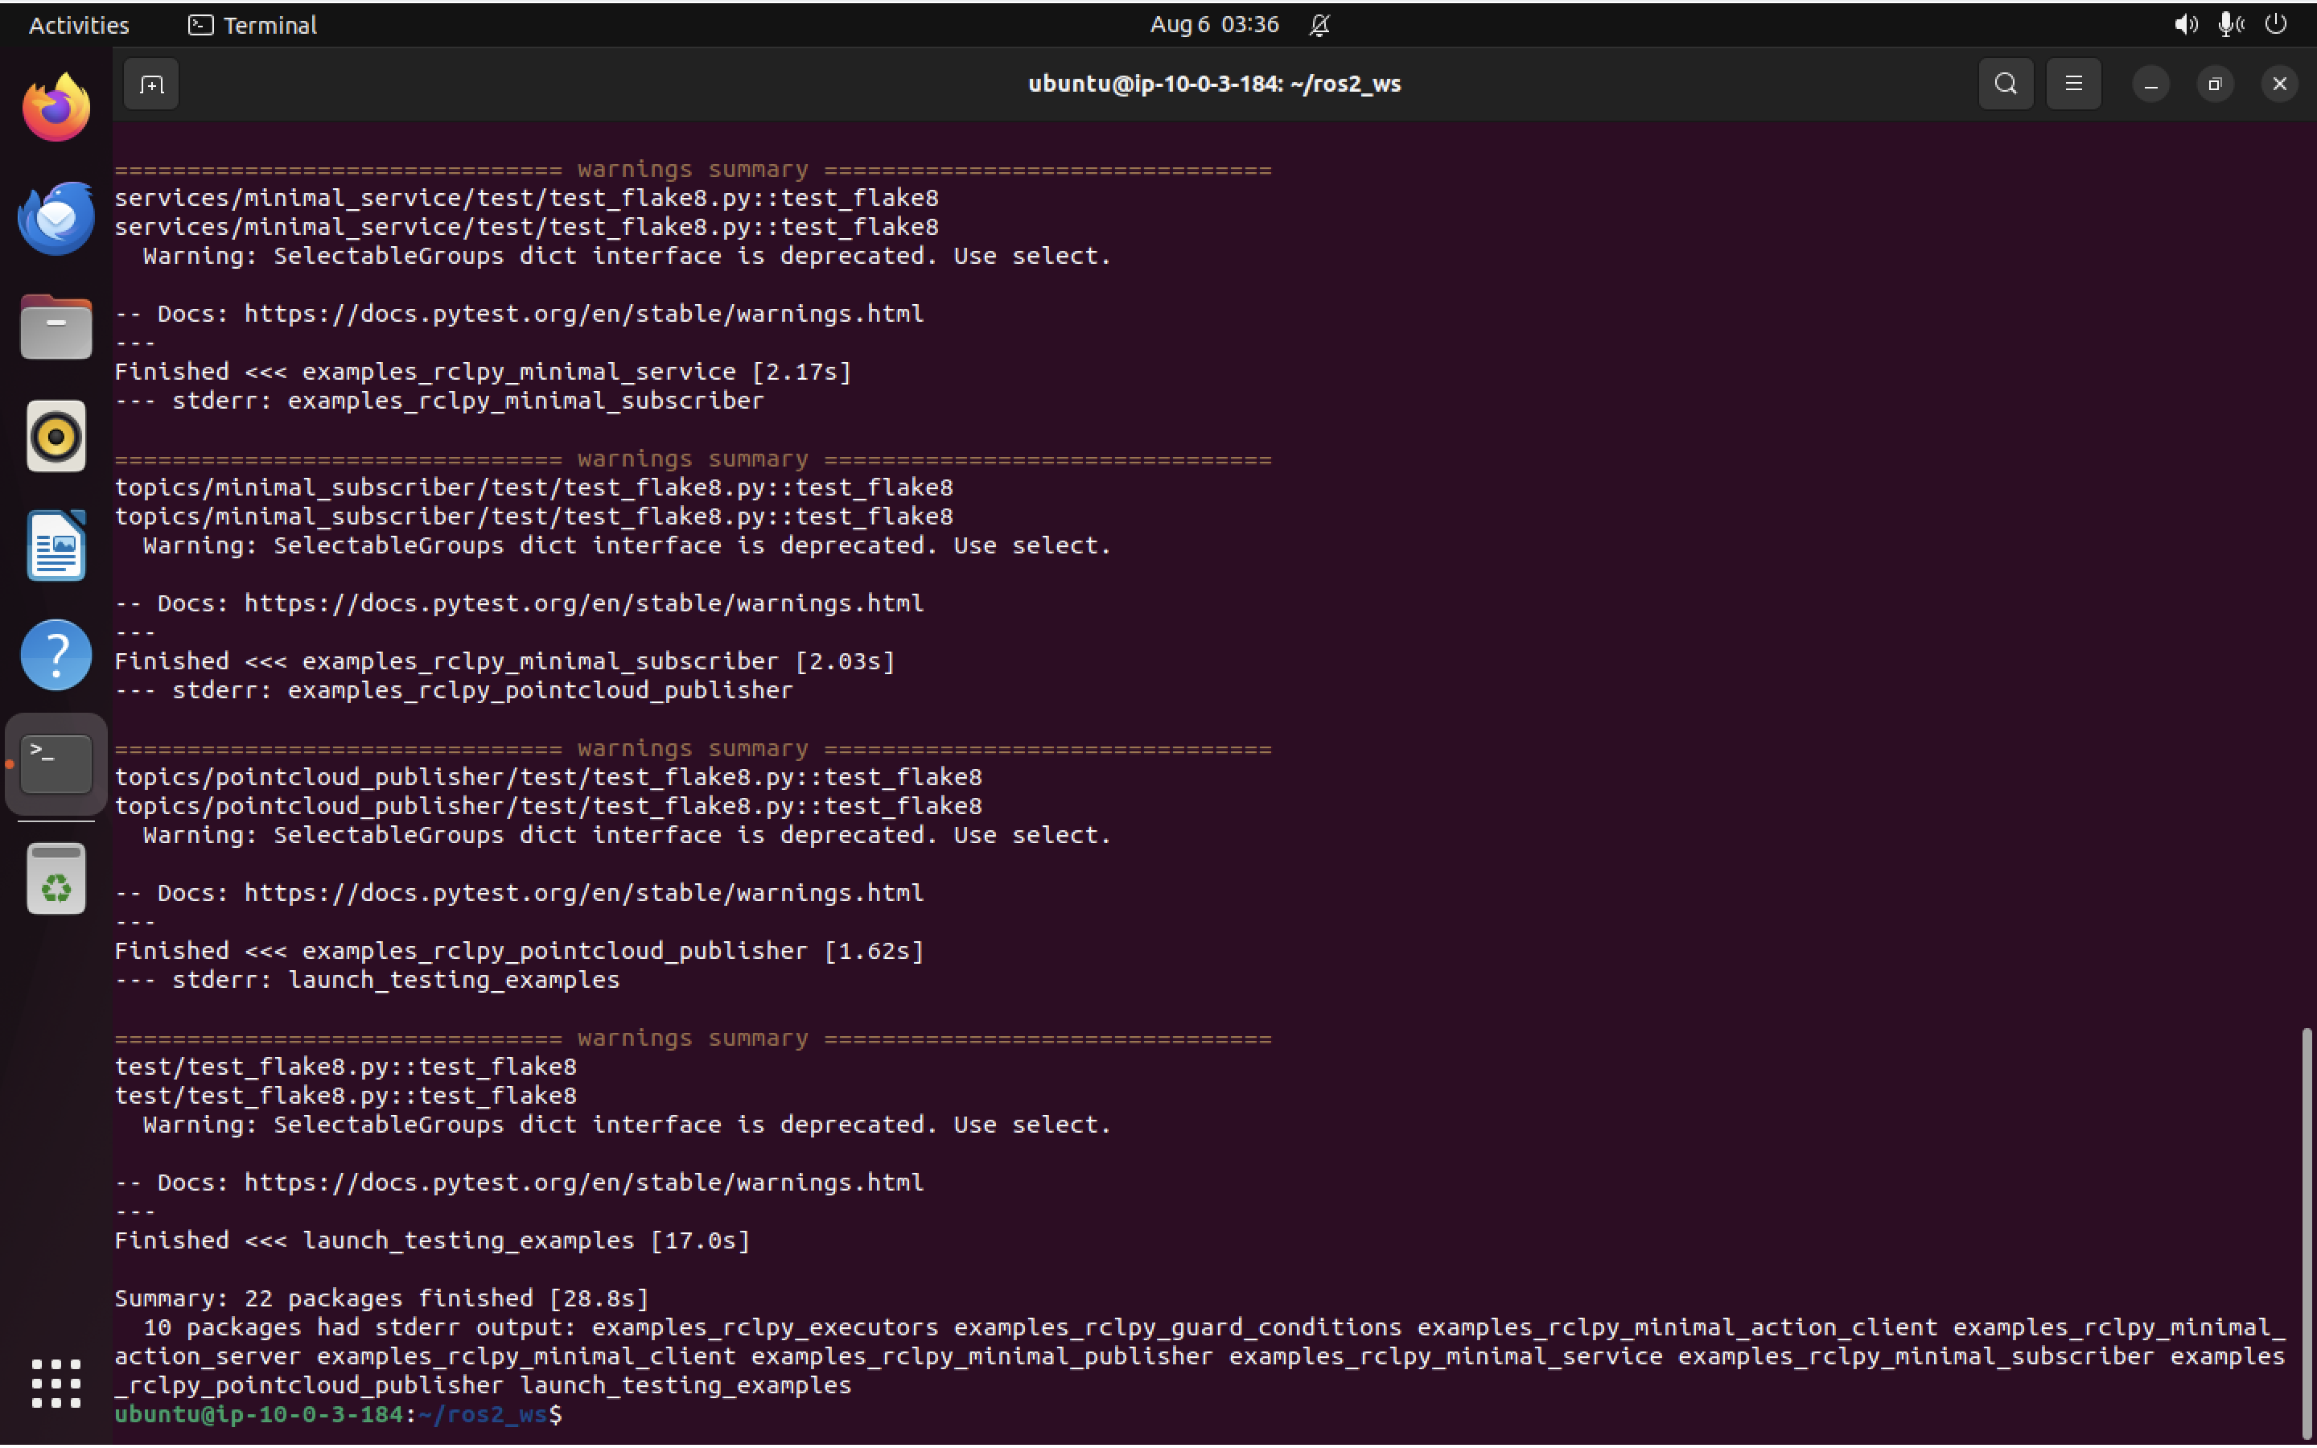
Task: Start a search in the terminal window
Action: click(x=2005, y=84)
